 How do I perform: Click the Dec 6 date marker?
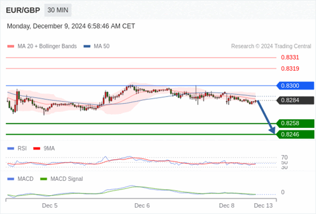pos(142,205)
